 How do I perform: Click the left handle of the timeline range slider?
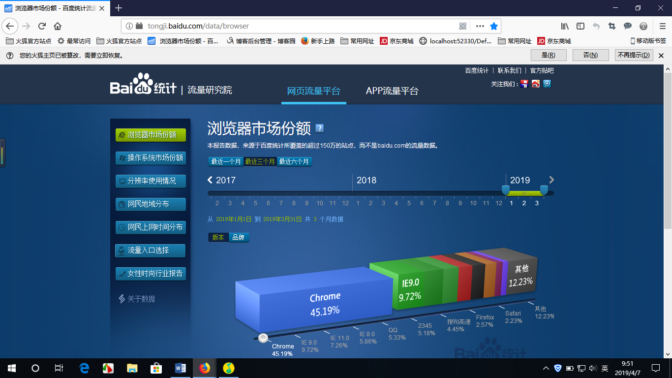point(505,190)
